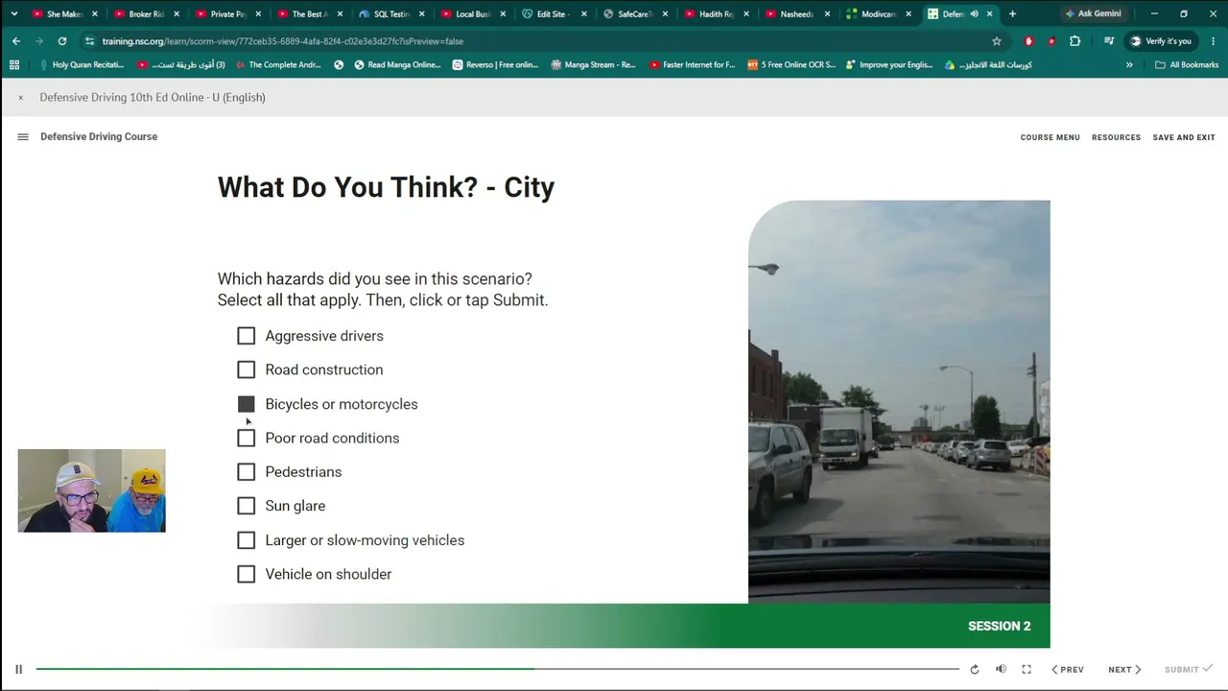Click SAVE AND EXIT
This screenshot has width=1228, height=691.
point(1184,137)
